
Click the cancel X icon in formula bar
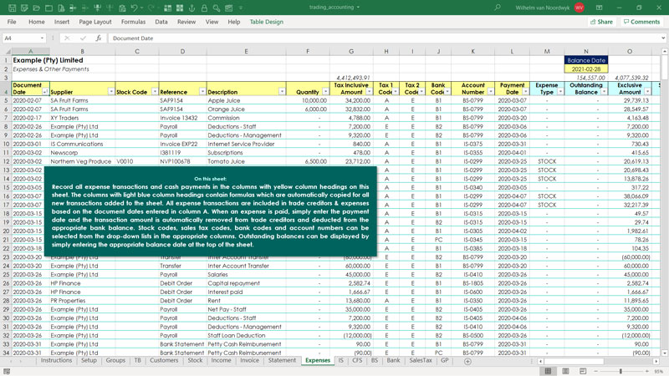(x=67, y=38)
